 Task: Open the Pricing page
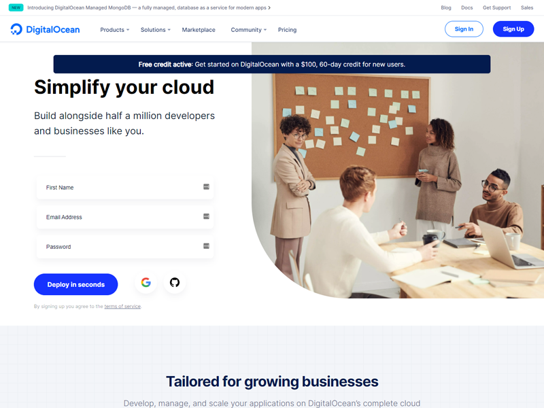tap(287, 30)
